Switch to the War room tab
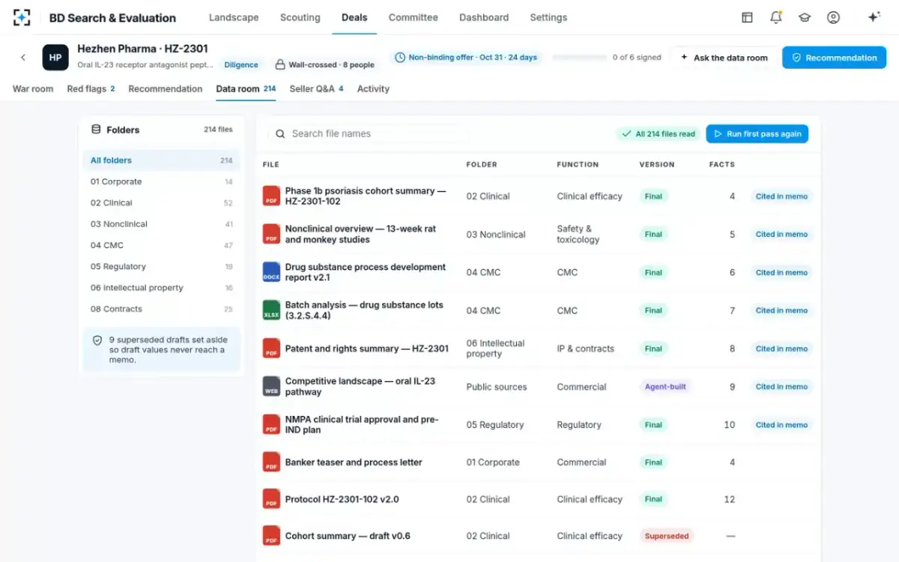Viewport: 899px width, 562px height. tap(33, 88)
